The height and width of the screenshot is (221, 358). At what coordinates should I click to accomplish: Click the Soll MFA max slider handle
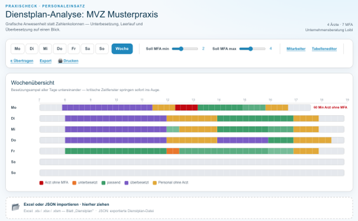point(250,48)
